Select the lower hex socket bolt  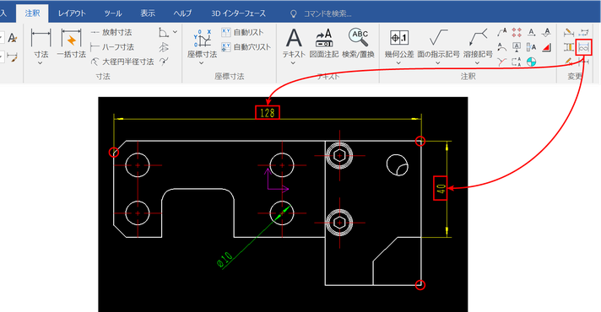[x=339, y=223]
